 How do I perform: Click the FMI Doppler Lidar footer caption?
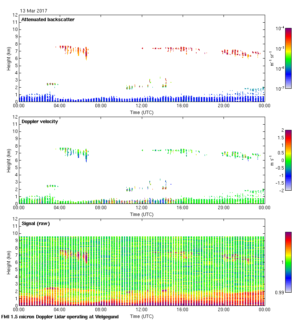click(x=60, y=317)
